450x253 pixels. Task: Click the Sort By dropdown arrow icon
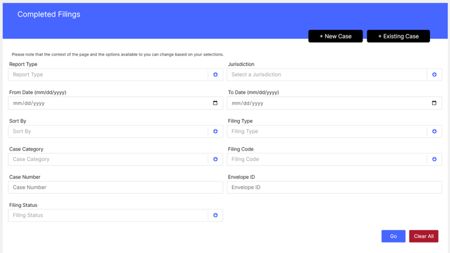[215, 131]
